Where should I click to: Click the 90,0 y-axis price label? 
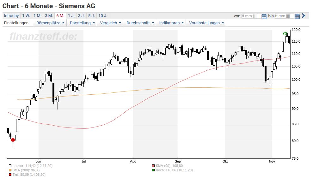(x=295, y=109)
